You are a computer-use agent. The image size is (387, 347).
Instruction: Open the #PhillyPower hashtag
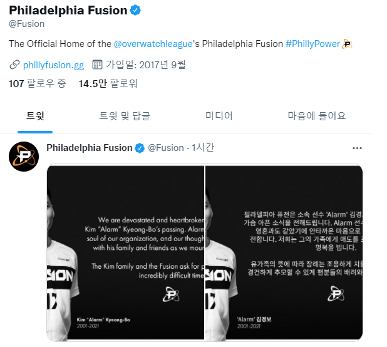[x=312, y=44]
